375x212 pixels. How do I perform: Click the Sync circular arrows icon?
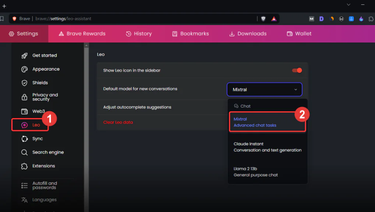point(24,139)
